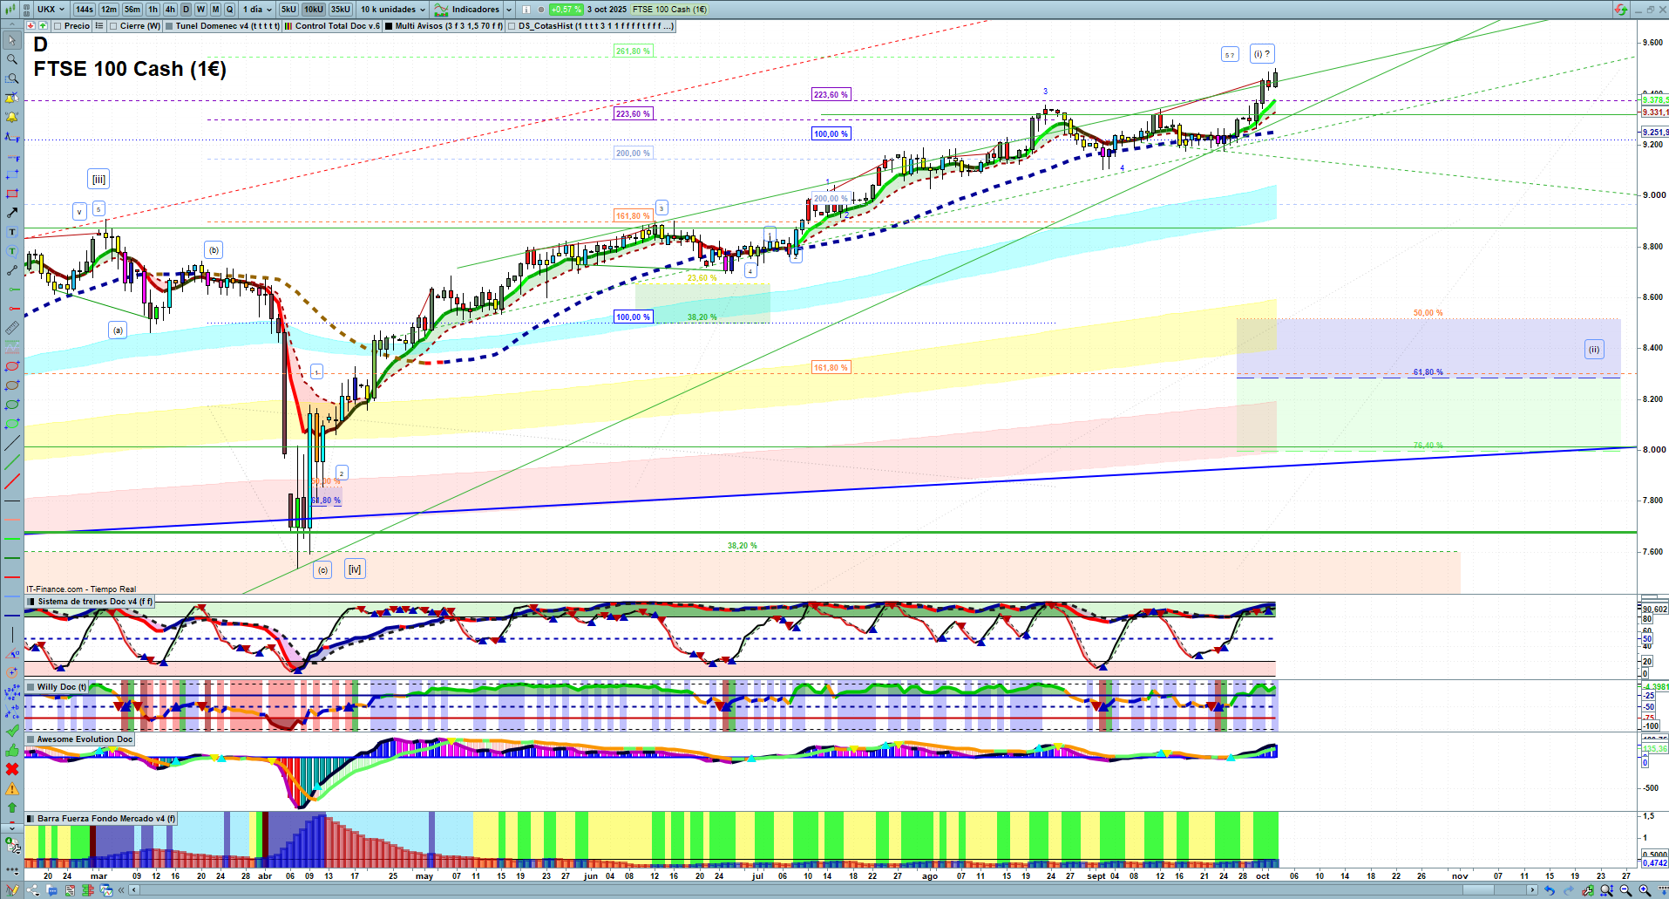
Task: Click the red X delete icon
Action: click(x=12, y=769)
